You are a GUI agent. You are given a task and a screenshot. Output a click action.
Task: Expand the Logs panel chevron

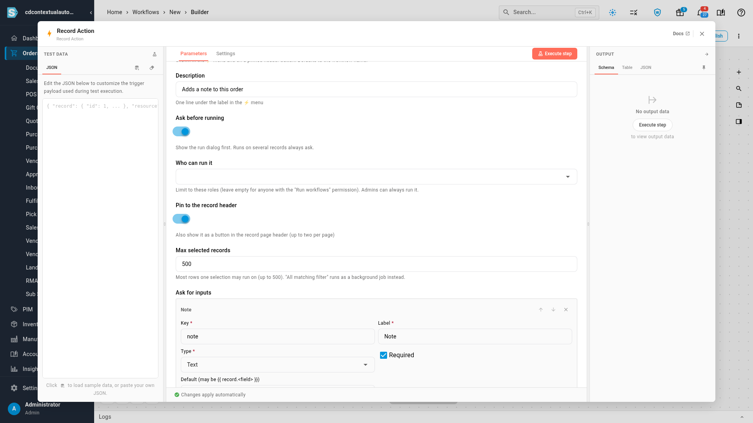coord(742,417)
